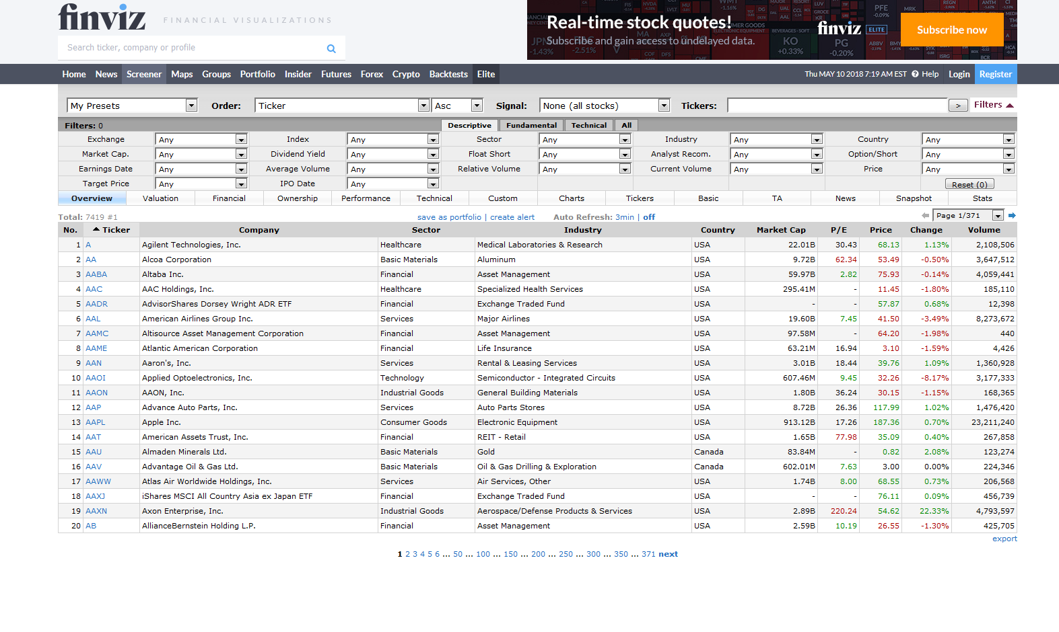Open the Exchange filter dropdown

pyautogui.click(x=201, y=139)
